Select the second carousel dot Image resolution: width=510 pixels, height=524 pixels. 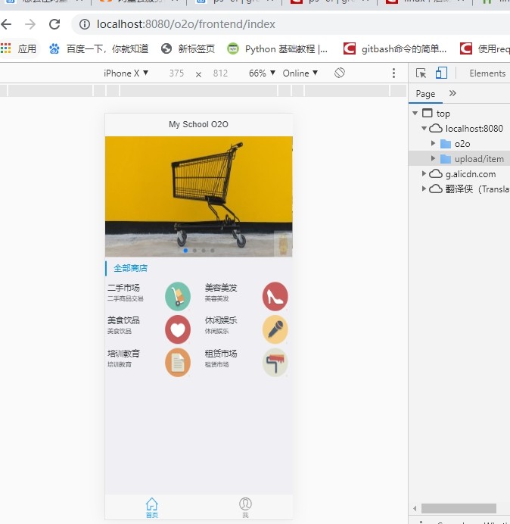(194, 251)
